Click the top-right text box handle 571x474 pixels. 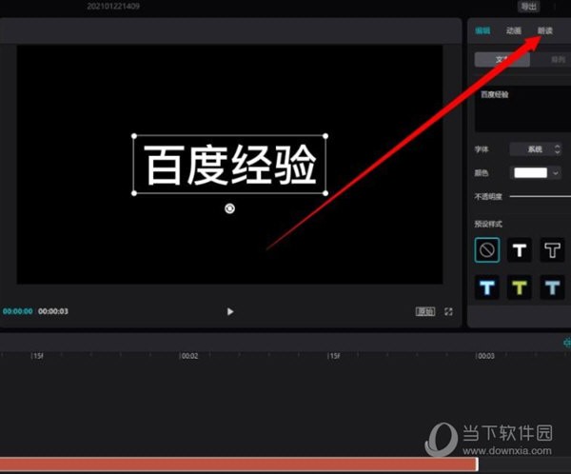325,136
